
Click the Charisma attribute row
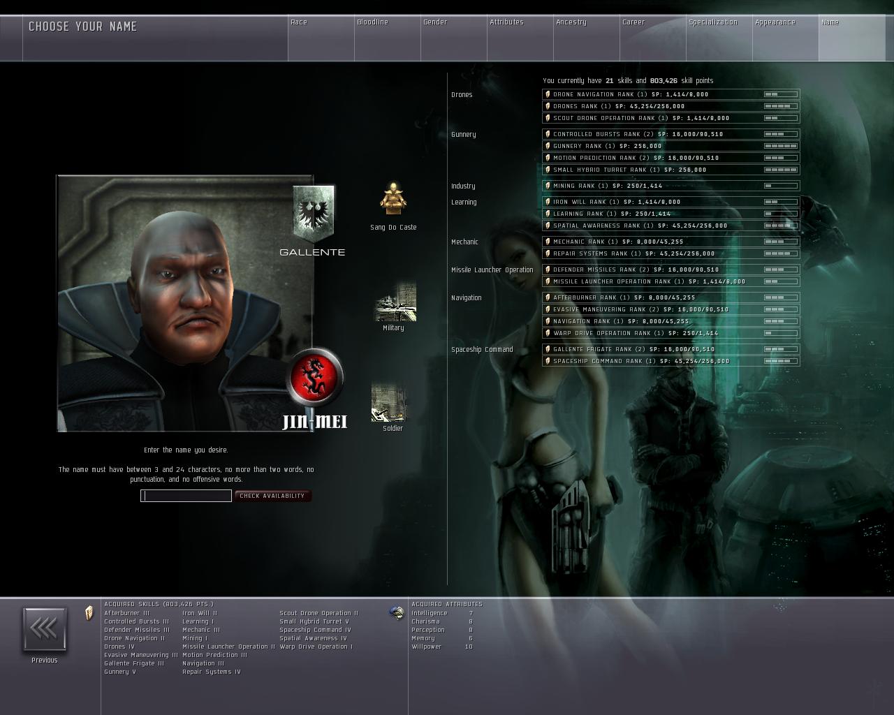(x=442, y=621)
